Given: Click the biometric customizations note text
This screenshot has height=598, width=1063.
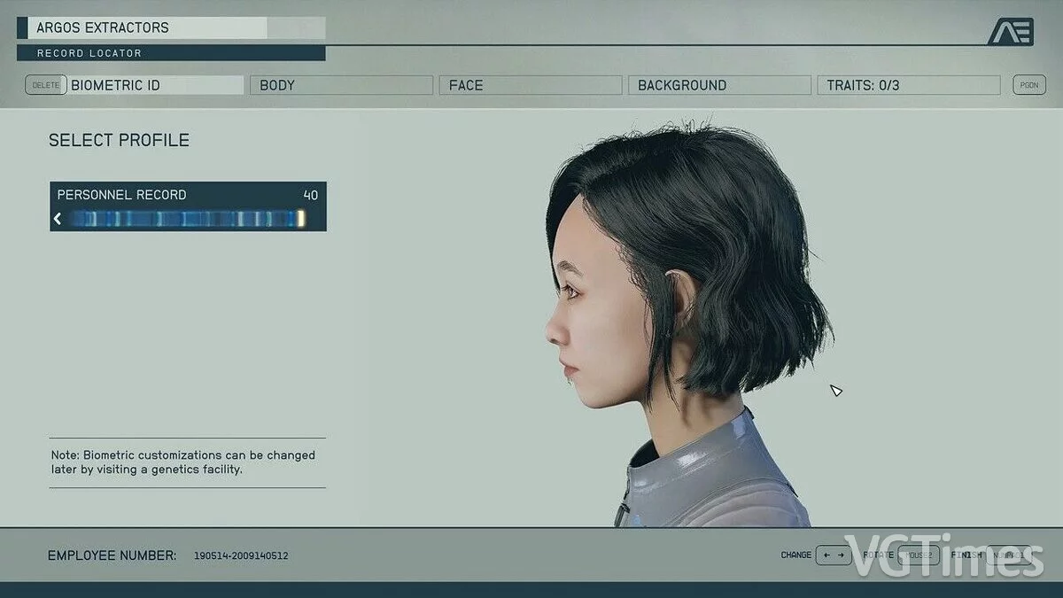Looking at the screenshot, I should [x=183, y=462].
